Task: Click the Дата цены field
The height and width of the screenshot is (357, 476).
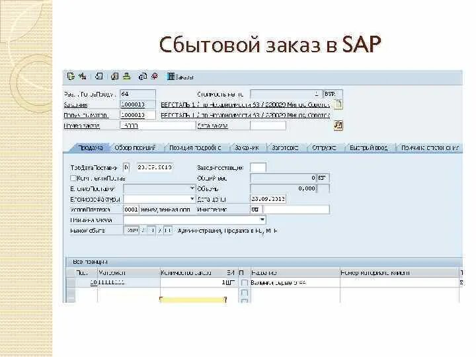Action: (x=268, y=199)
